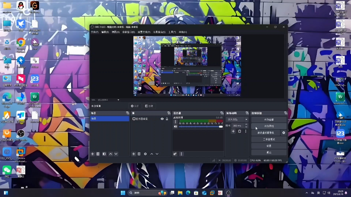Open the 配置文件(P) menu

click(x=144, y=32)
